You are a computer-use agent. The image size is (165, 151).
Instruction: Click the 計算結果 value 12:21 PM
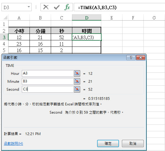[33, 134]
